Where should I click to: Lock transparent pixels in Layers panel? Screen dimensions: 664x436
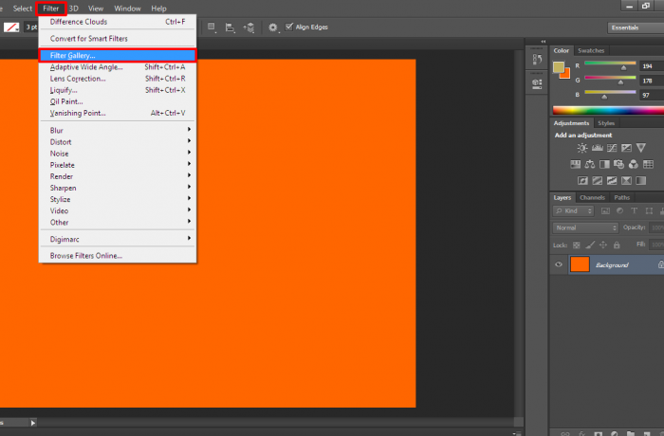[x=577, y=244]
